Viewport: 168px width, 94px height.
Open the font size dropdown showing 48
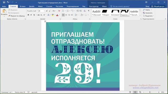tap(44, 11)
